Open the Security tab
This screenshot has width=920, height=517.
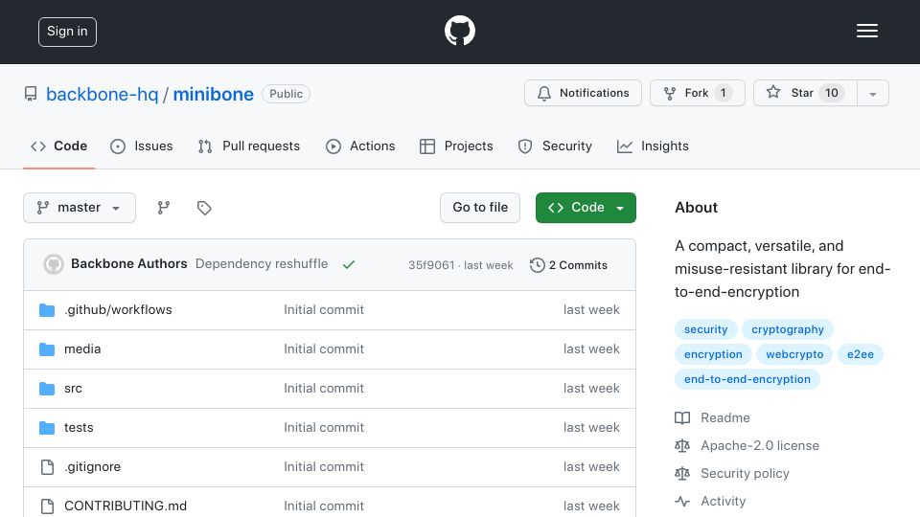point(555,146)
